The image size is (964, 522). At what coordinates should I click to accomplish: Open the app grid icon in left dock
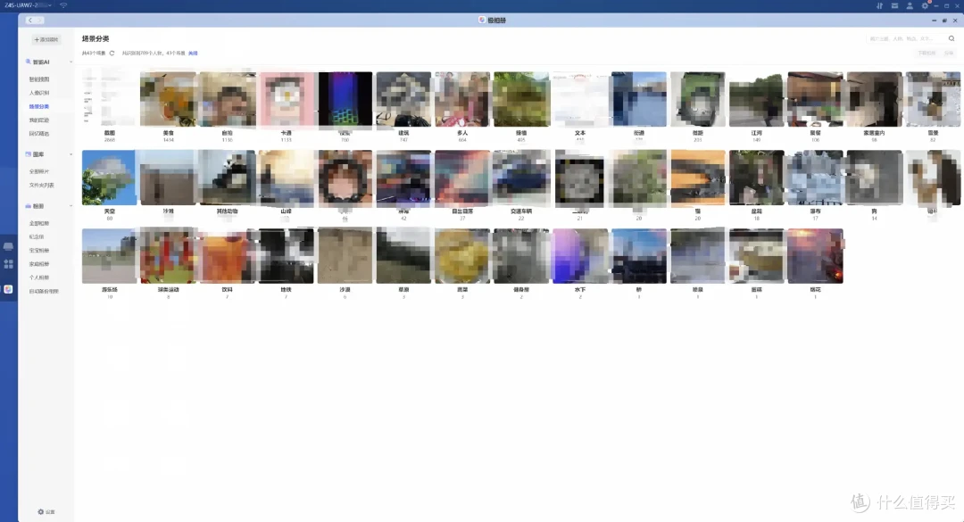click(x=9, y=264)
